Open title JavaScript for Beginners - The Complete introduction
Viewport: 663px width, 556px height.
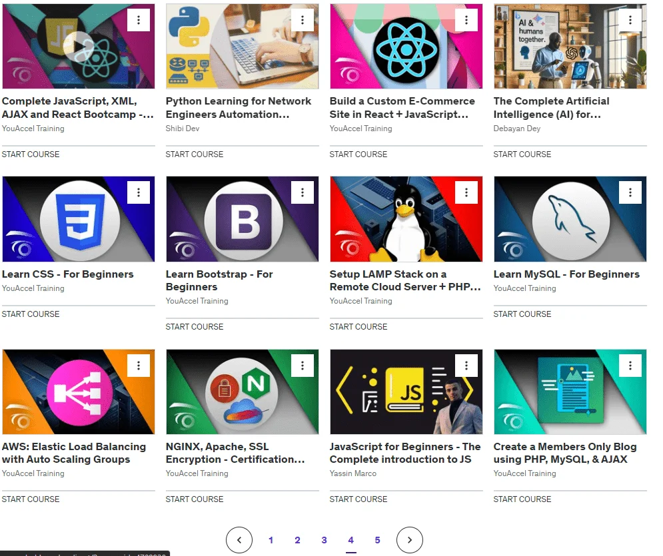click(x=405, y=453)
